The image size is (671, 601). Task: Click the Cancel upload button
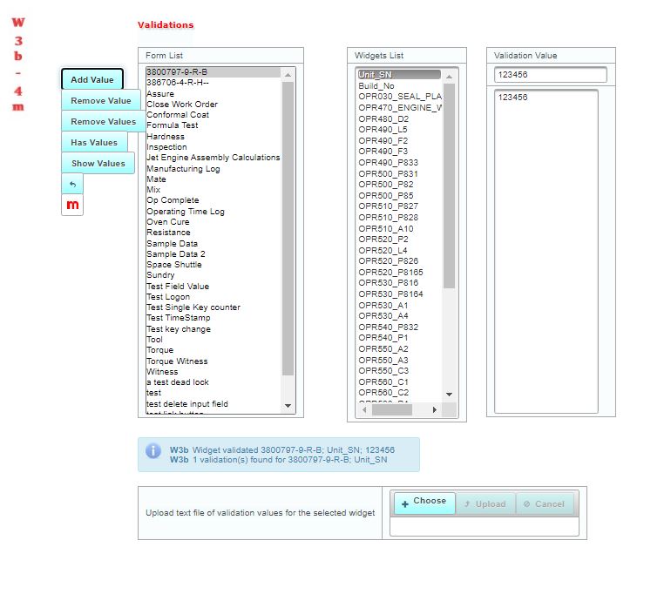click(545, 504)
